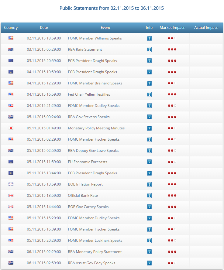
Task: Show info for BOE Gov Carney Speaks
Action: [149, 207]
